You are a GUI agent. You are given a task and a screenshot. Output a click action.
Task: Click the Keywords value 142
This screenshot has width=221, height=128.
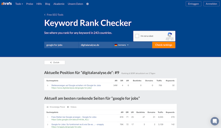pos(173,124)
